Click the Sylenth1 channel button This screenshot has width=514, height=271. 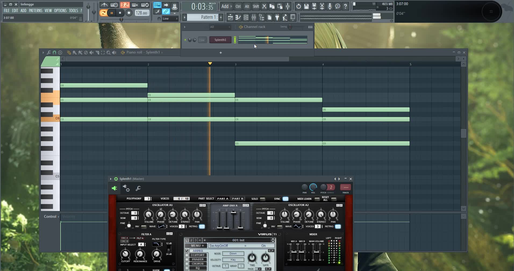coord(220,40)
